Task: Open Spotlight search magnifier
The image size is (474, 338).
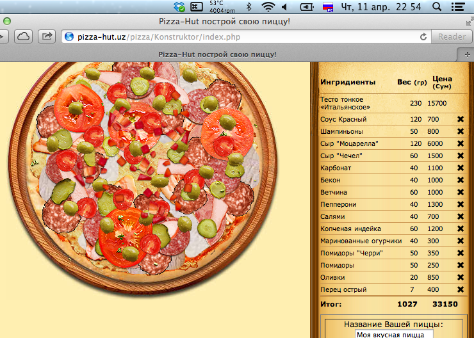Action: pyautogui.click(x=437, y=6)
